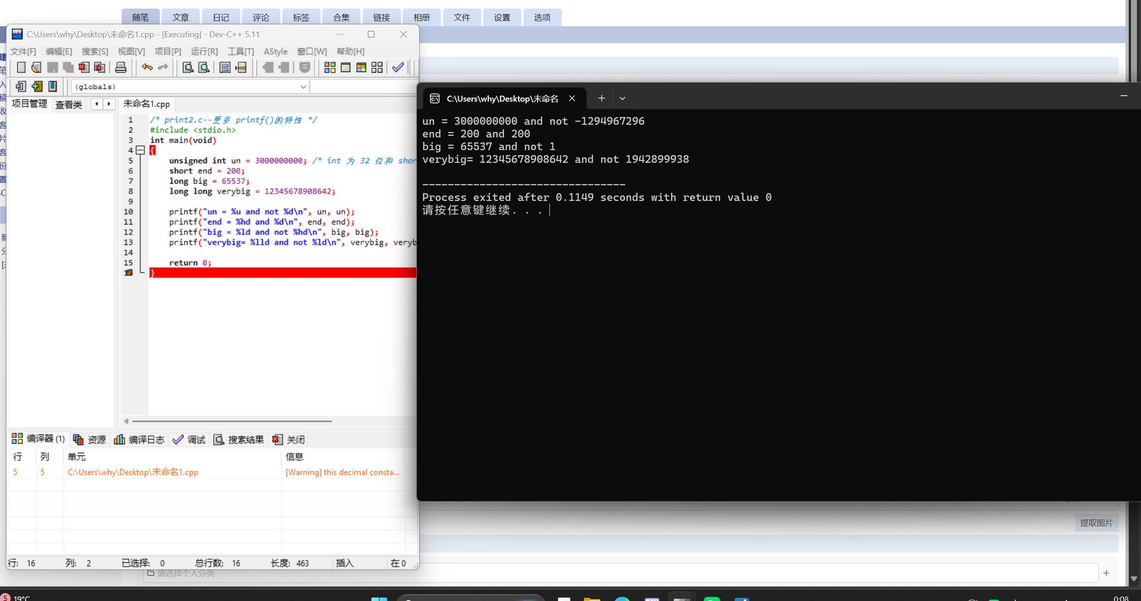
Task: Open terminal tab dropdown chevron
Action: tap(622, 98)
